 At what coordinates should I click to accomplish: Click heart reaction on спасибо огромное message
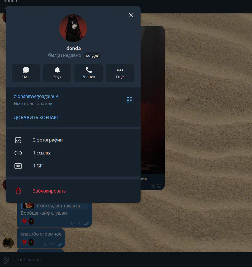click(24, 242)
